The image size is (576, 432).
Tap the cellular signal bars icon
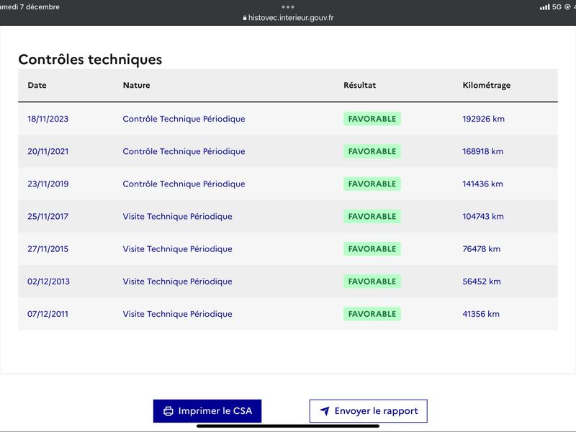(x=545, y=7)
